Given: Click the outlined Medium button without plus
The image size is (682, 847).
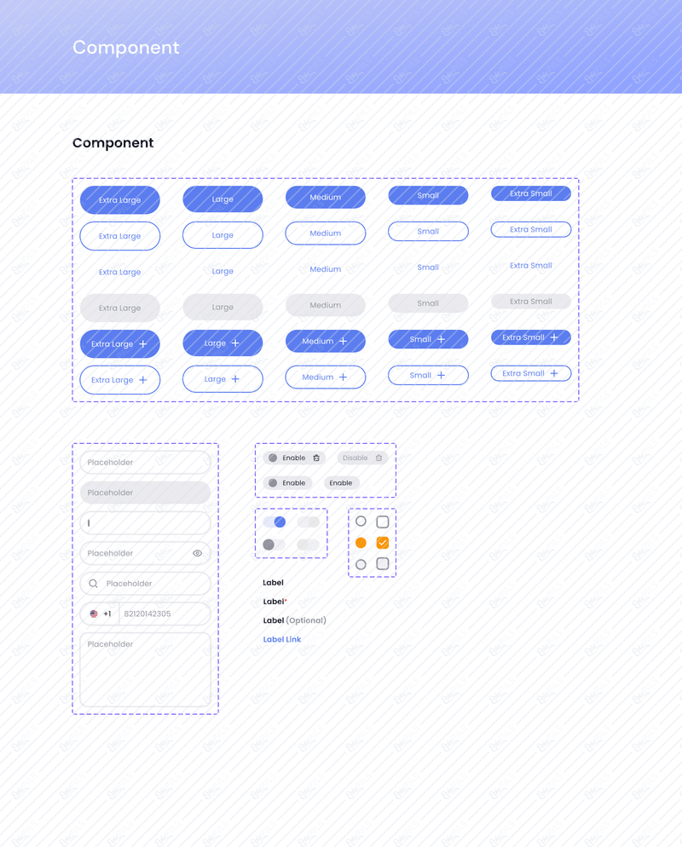Looking at the screenshot, I should pyautogui.click(x=326, y=233).
